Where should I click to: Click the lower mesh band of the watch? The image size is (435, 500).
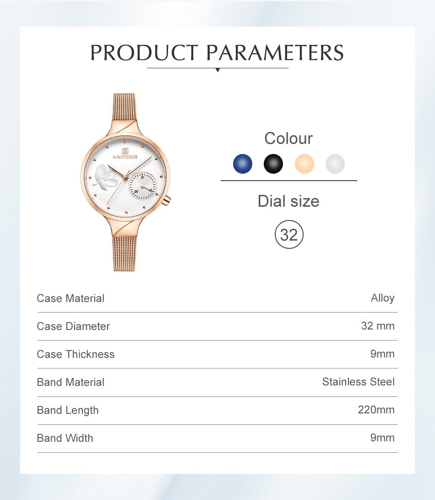(125, 253)
